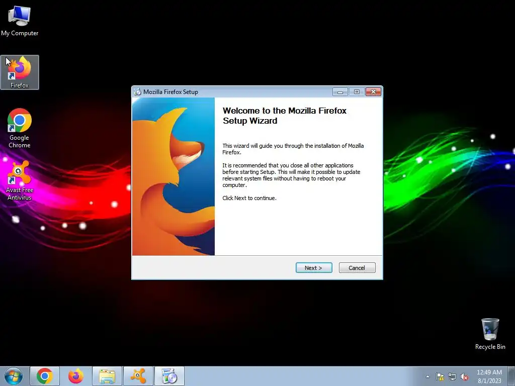Open the clock showing 12:49 AM
The height and width of the screenshot is (386, 515).
[x=489, y=376]
